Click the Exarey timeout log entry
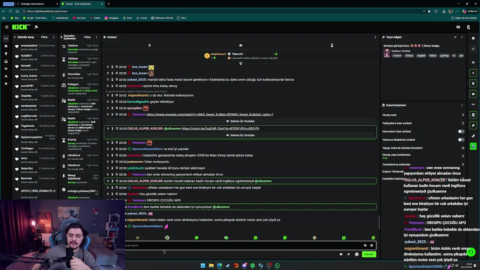This screenshot has height=270, width=480. click(81, 145)
